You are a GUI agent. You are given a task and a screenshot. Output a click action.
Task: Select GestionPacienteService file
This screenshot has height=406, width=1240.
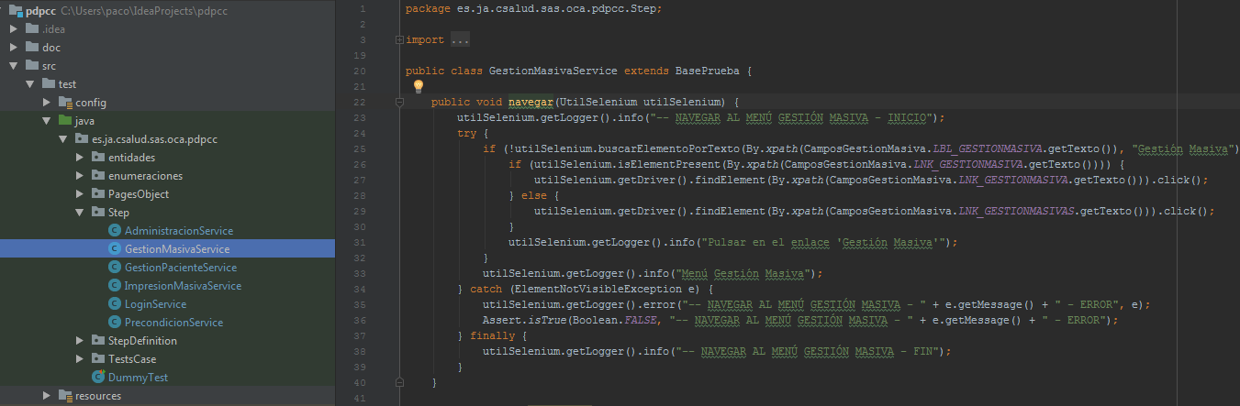click(x=181, y=268)
